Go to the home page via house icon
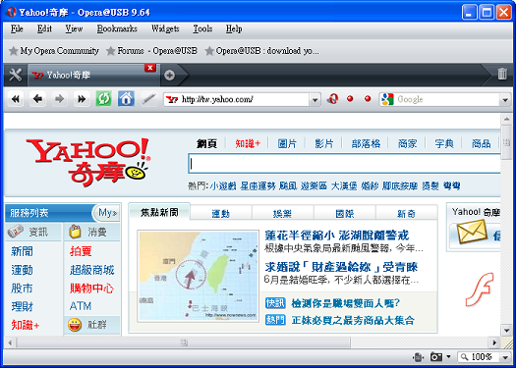 pyautogui.click(x=126, y=99)
